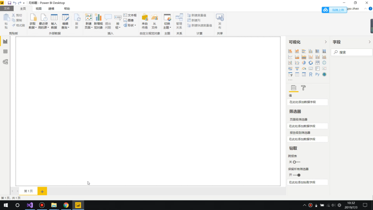
Task: Click the 输入数据 button
Action: 54,21
